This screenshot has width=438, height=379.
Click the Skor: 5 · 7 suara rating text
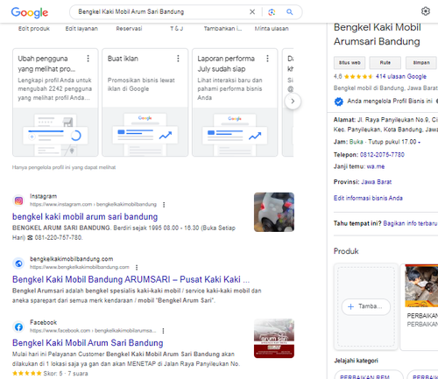pyautogui.click(x=66, y=374)
